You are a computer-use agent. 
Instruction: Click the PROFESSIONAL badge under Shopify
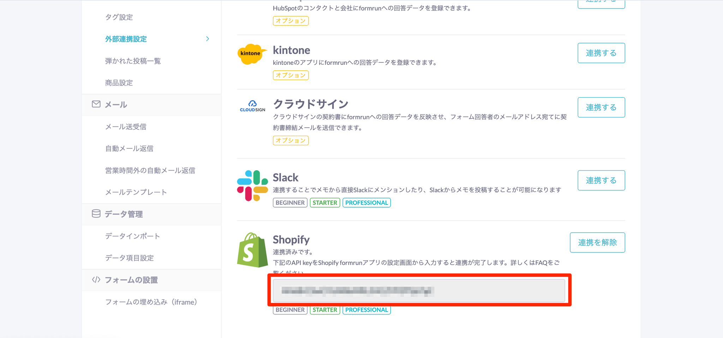366,310
